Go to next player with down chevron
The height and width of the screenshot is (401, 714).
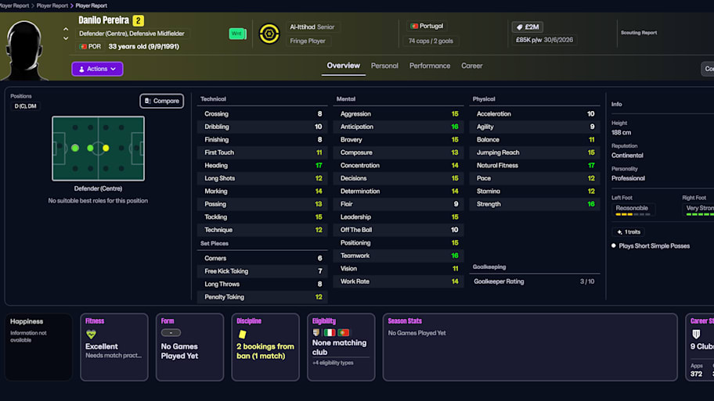66,38
